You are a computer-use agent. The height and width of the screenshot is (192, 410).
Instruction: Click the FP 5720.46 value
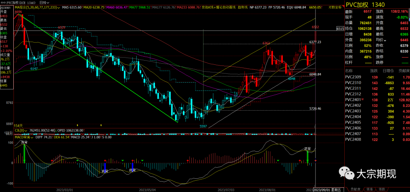276,8
